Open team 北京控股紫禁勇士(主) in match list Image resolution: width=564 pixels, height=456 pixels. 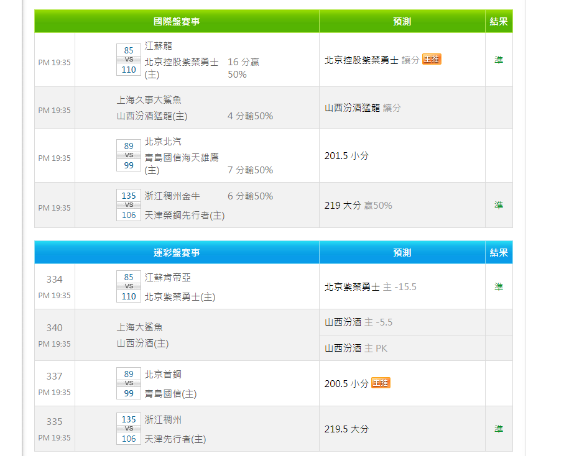[182, 68]
